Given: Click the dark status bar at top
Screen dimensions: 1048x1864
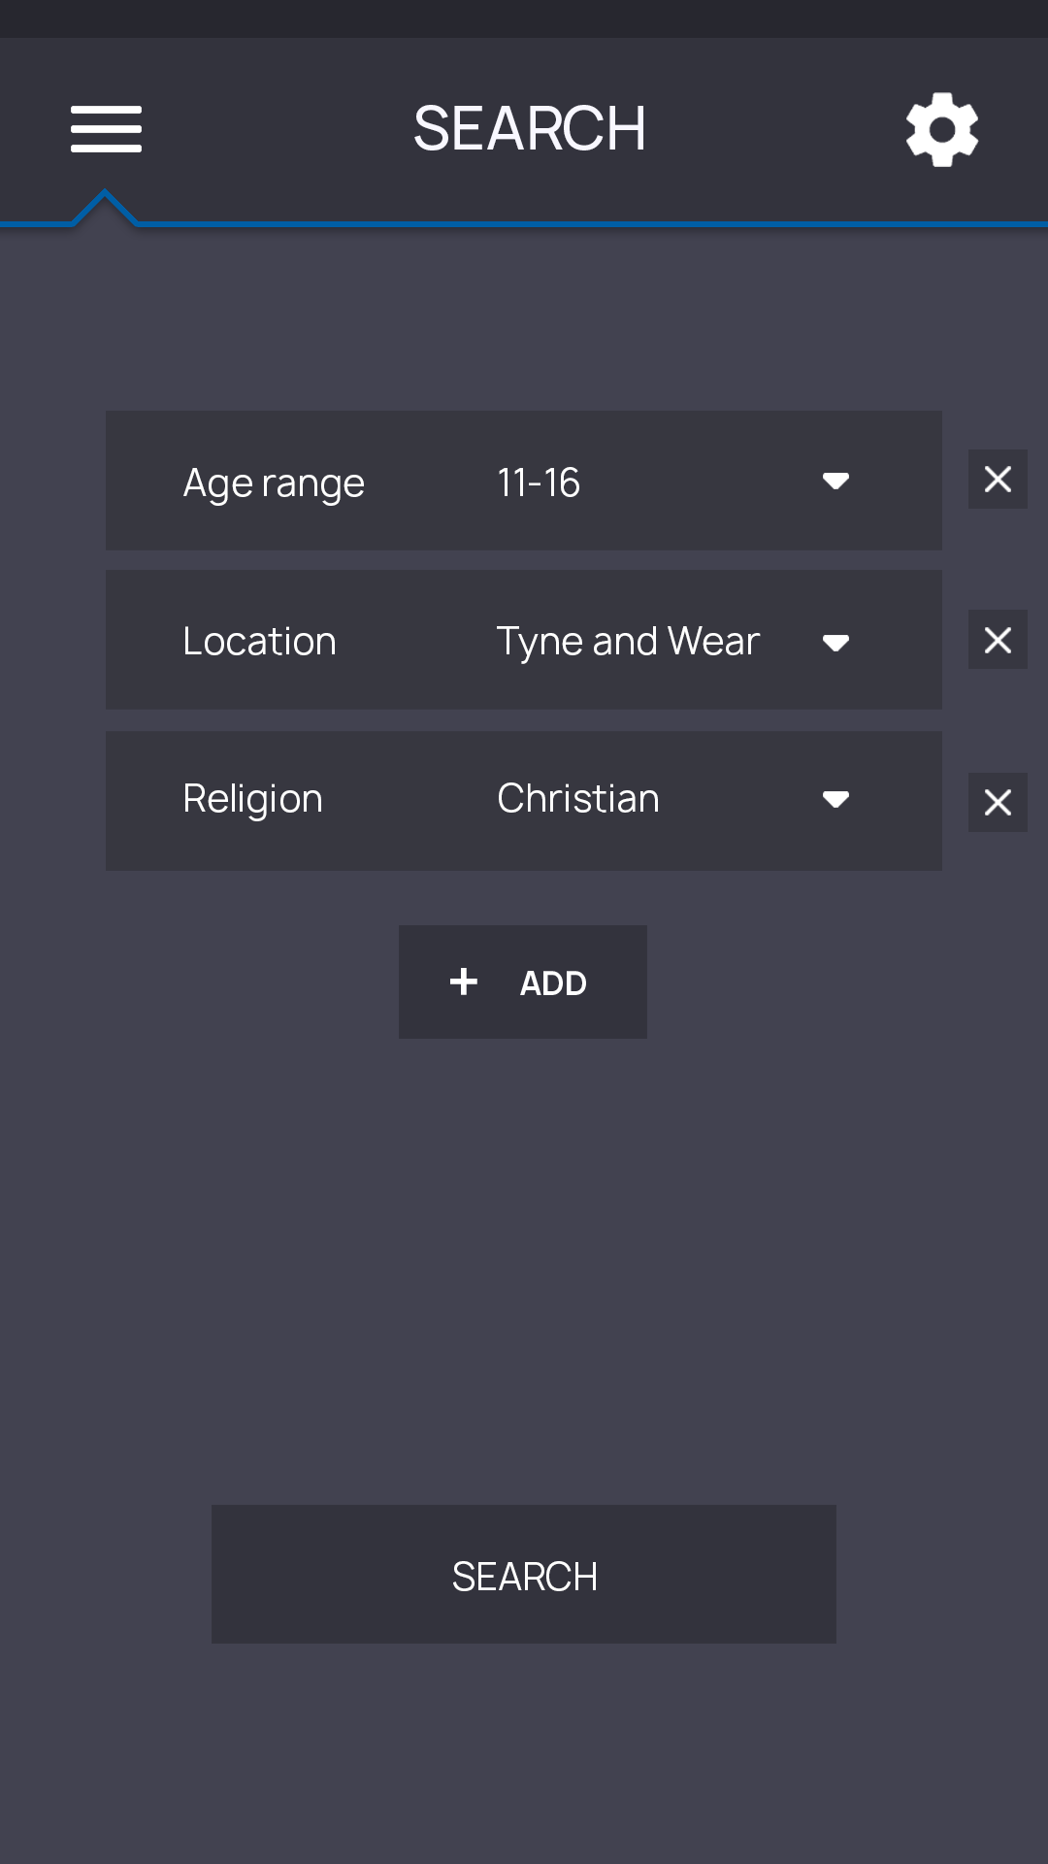Looking at the screenshot, I should (524, 18).
